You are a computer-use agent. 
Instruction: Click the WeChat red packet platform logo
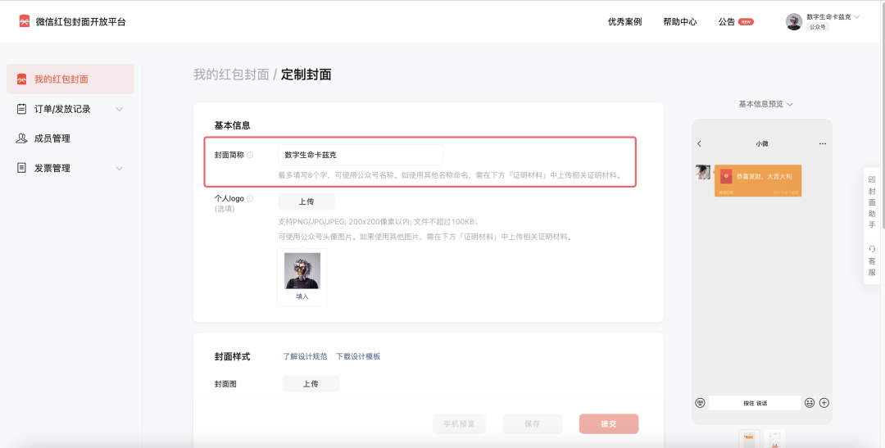(24, 21)
